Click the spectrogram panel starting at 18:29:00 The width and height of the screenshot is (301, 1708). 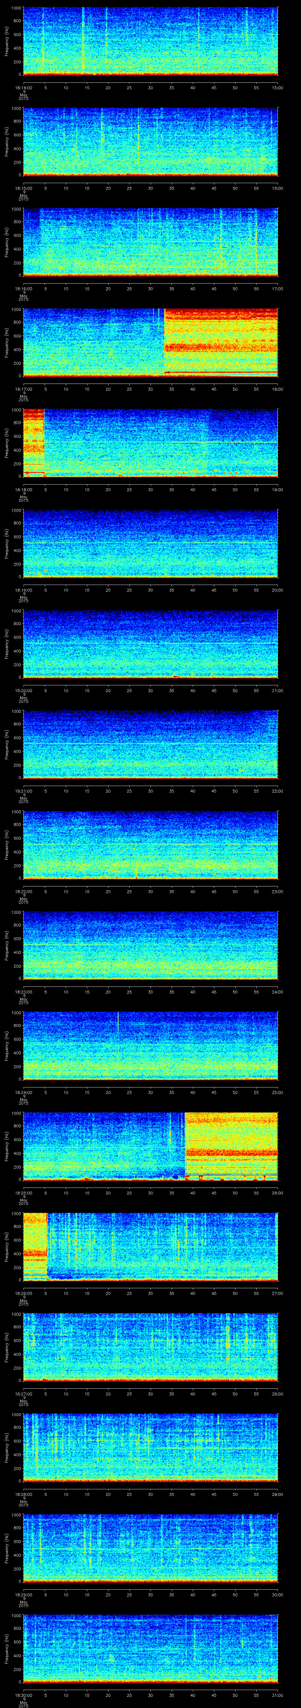coord(151,1548)
